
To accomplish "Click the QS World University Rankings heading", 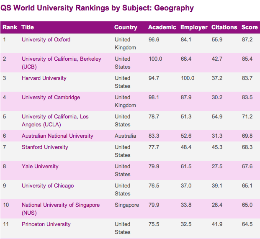I will tap(97, 8).
